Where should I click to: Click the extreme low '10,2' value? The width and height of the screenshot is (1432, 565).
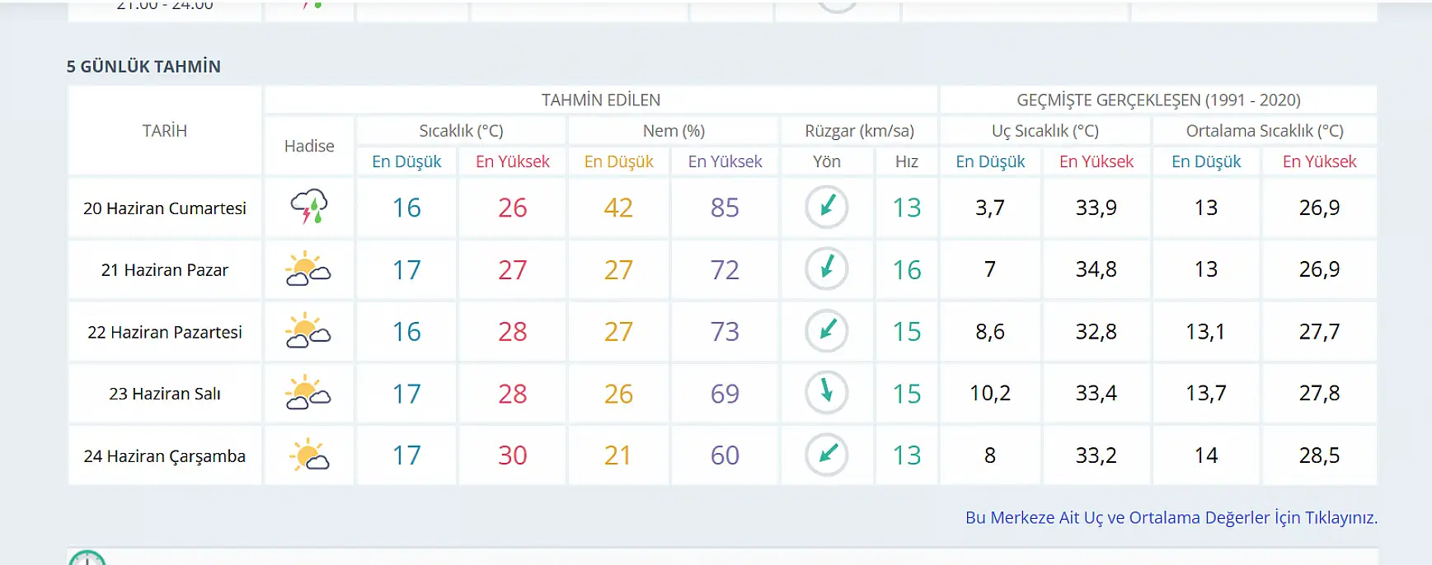(990, 394)
